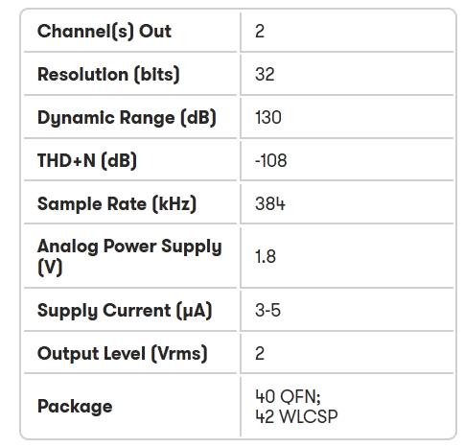Select the resolution value 32

click(265, 74)
